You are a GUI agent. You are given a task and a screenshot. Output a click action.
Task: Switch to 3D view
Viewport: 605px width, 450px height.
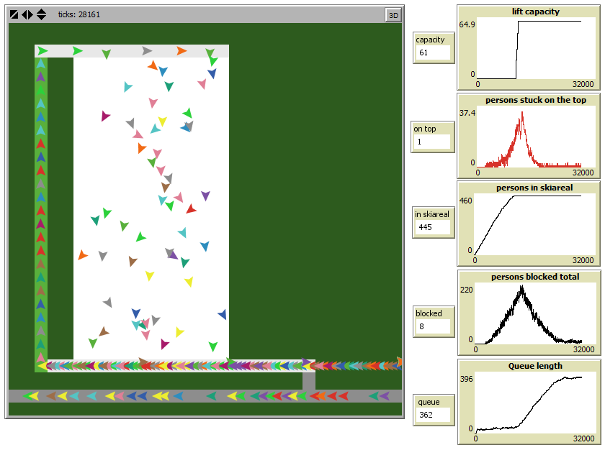[393, 14]
